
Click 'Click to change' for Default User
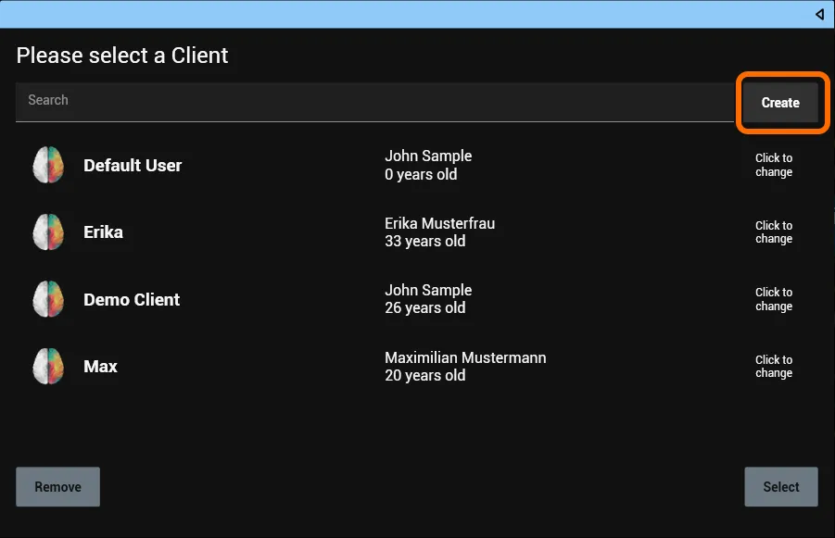coord(774,165)
